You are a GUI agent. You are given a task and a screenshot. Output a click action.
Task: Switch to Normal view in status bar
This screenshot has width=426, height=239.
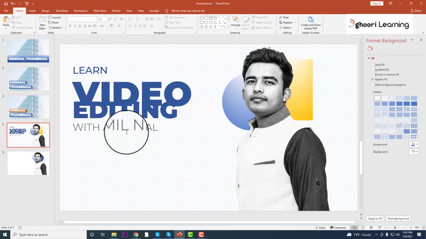(354, 228)
